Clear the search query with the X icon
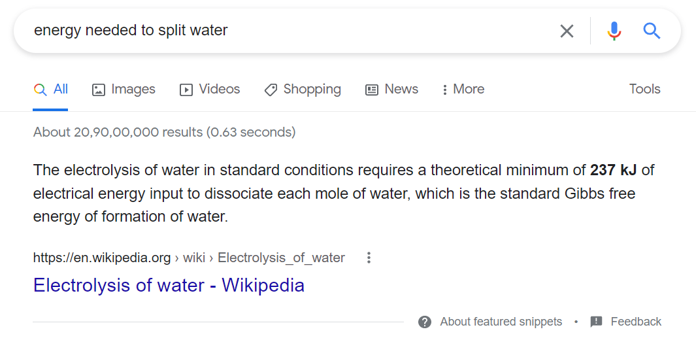The width and height of the screenshot is (696, 338). coord(567,31)
